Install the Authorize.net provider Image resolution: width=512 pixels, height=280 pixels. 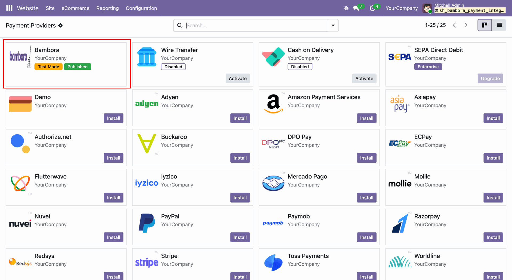(114, 158)
